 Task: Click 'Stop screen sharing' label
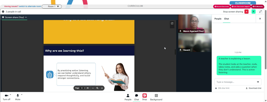[233, 12]
